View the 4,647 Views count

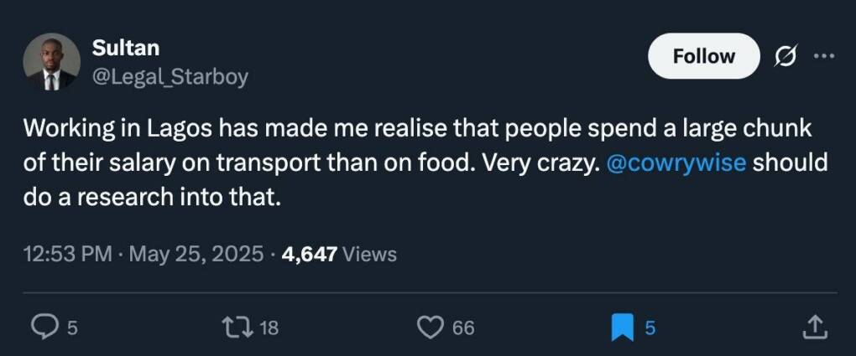(340, 254)
